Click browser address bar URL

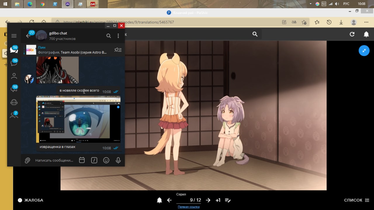point(118,22)
